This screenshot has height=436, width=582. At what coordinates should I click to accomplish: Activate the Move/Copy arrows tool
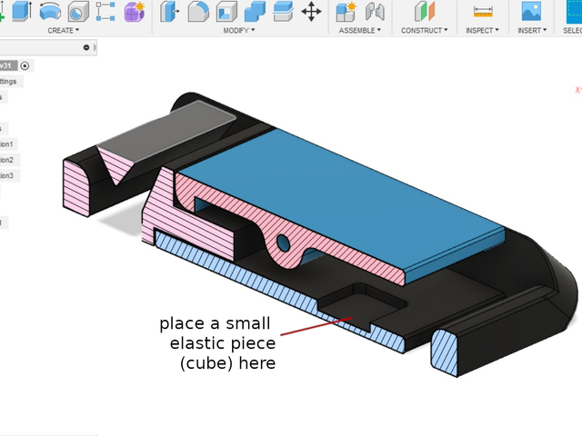[x=311, y=11]
